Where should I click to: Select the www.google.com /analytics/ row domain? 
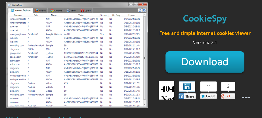tap(18, 34)
